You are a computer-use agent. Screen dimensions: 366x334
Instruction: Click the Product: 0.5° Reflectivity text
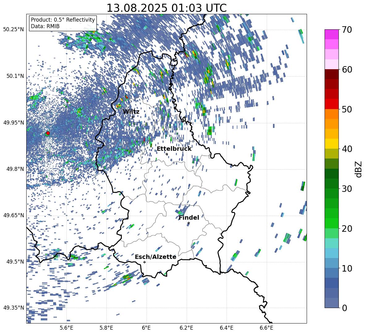tap(63, 19)
